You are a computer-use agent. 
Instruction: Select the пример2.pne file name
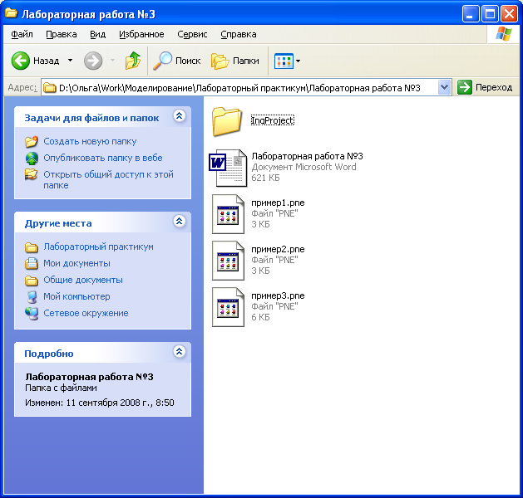tap(278, 249)
